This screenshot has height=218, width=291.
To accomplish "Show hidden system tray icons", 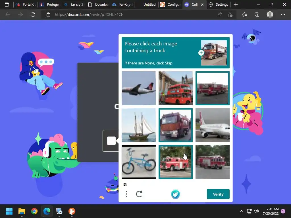I will (242, 211).
